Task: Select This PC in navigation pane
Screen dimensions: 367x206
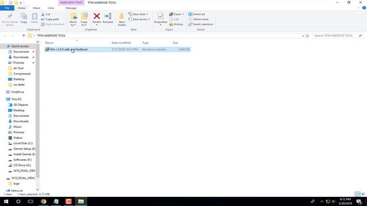Action: click(17, 99)
